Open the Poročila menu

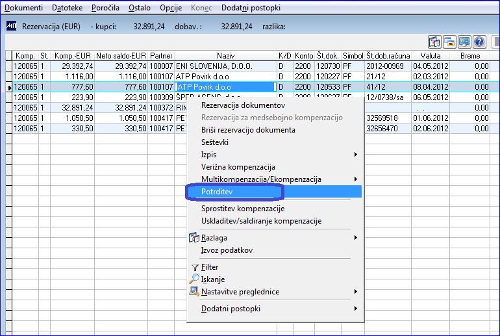[105, 8]
